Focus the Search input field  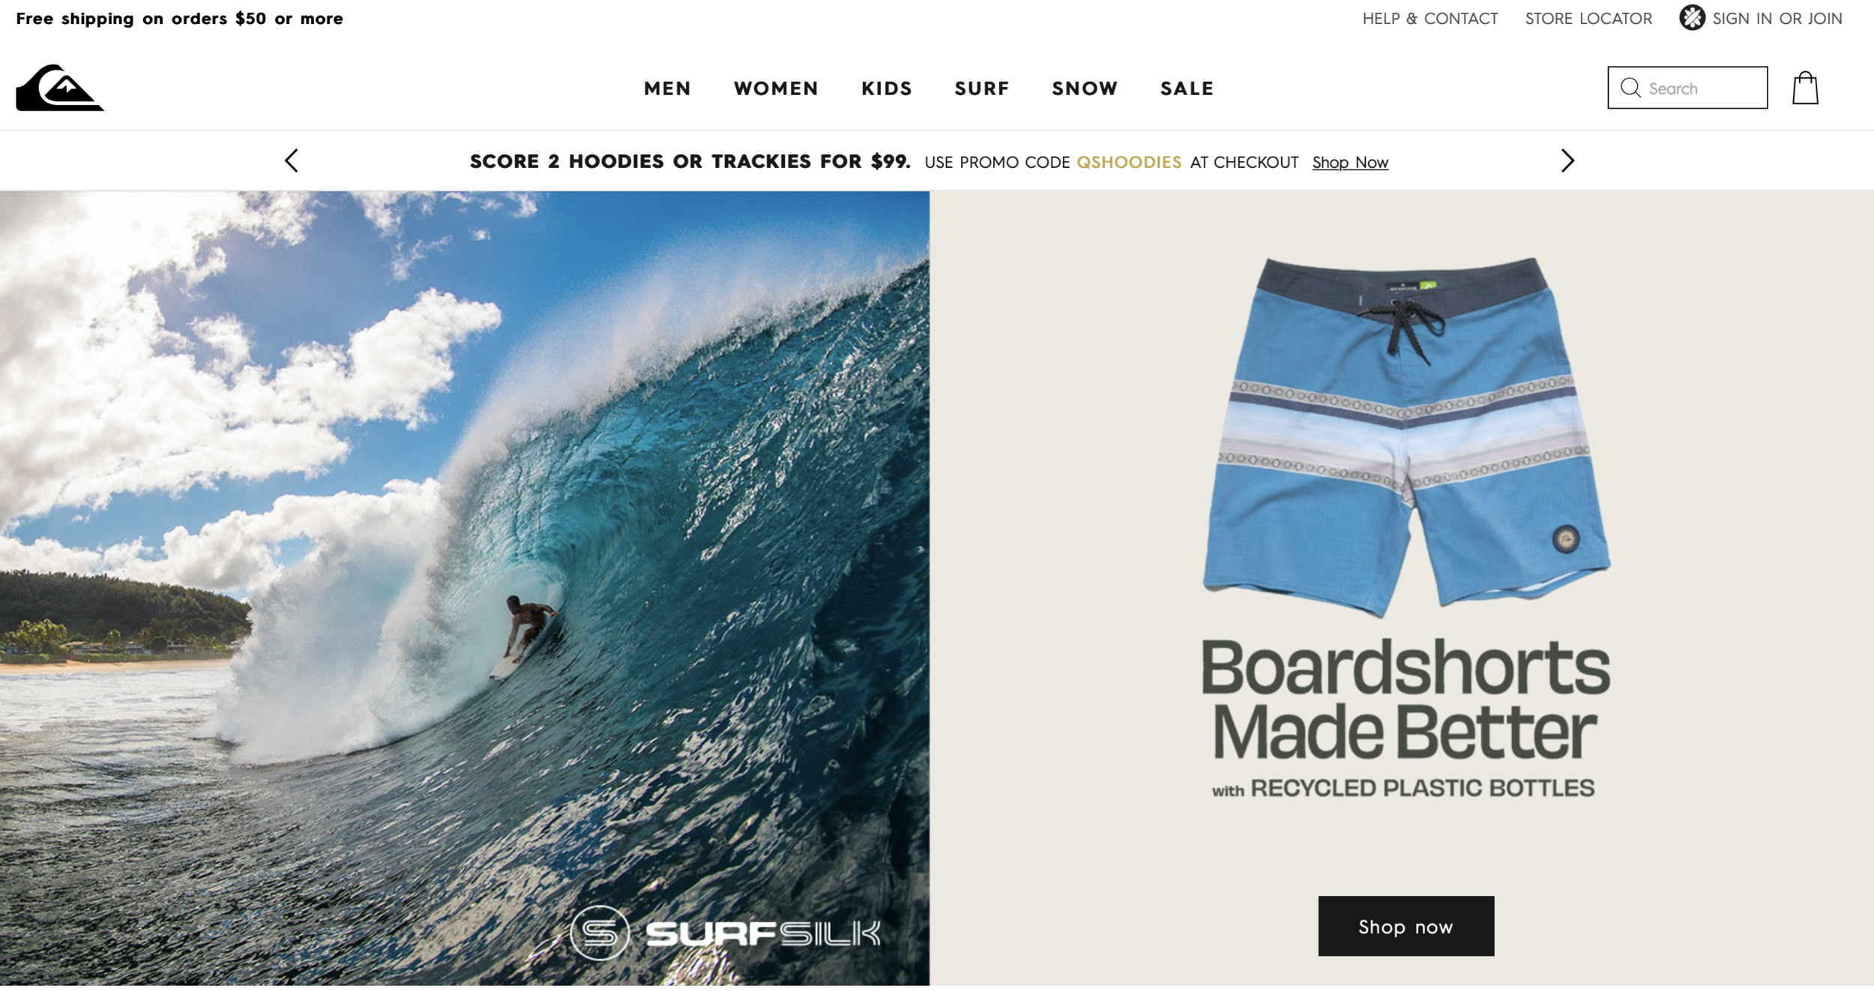(x=1687, y=88)
